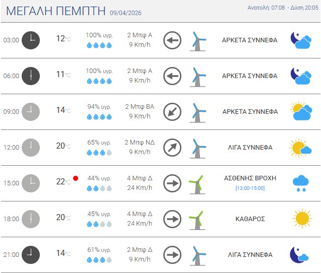Click the 21:00 dark clock icon
Screen dimensions: 321x273
(31, 254)
